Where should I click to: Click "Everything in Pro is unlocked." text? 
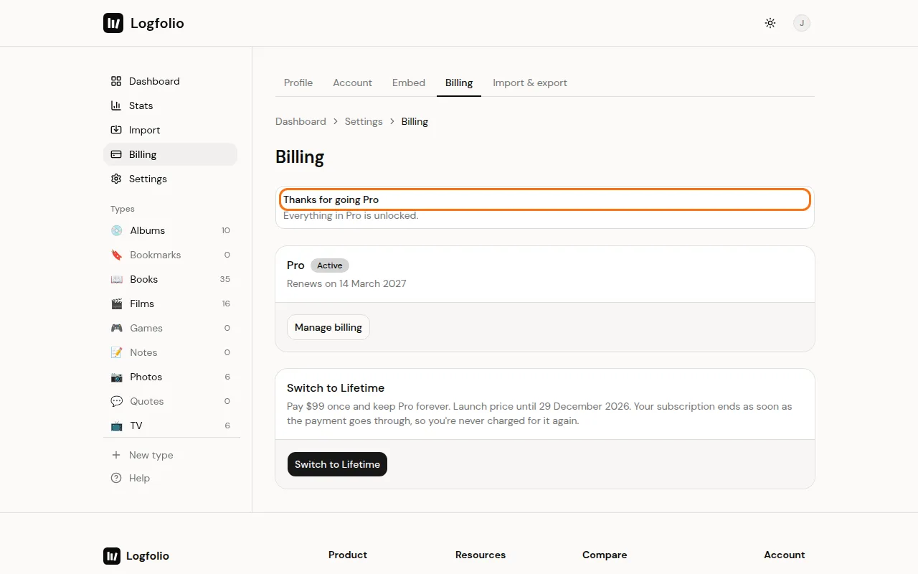[351, 215]
